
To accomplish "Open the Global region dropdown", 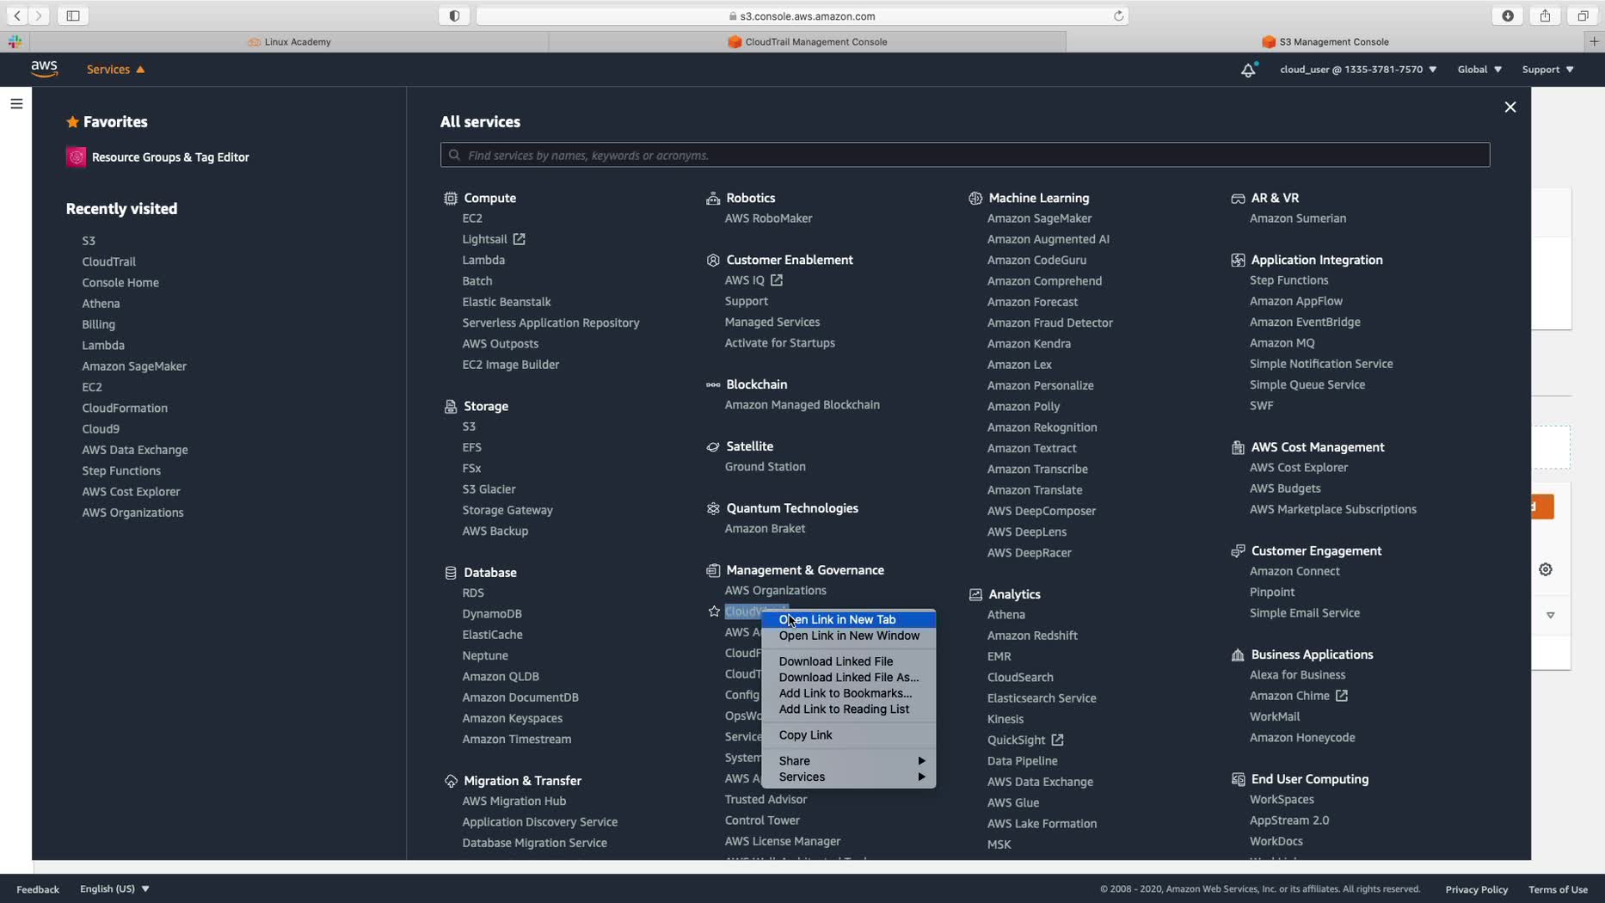I will [x=1479, y=70].
